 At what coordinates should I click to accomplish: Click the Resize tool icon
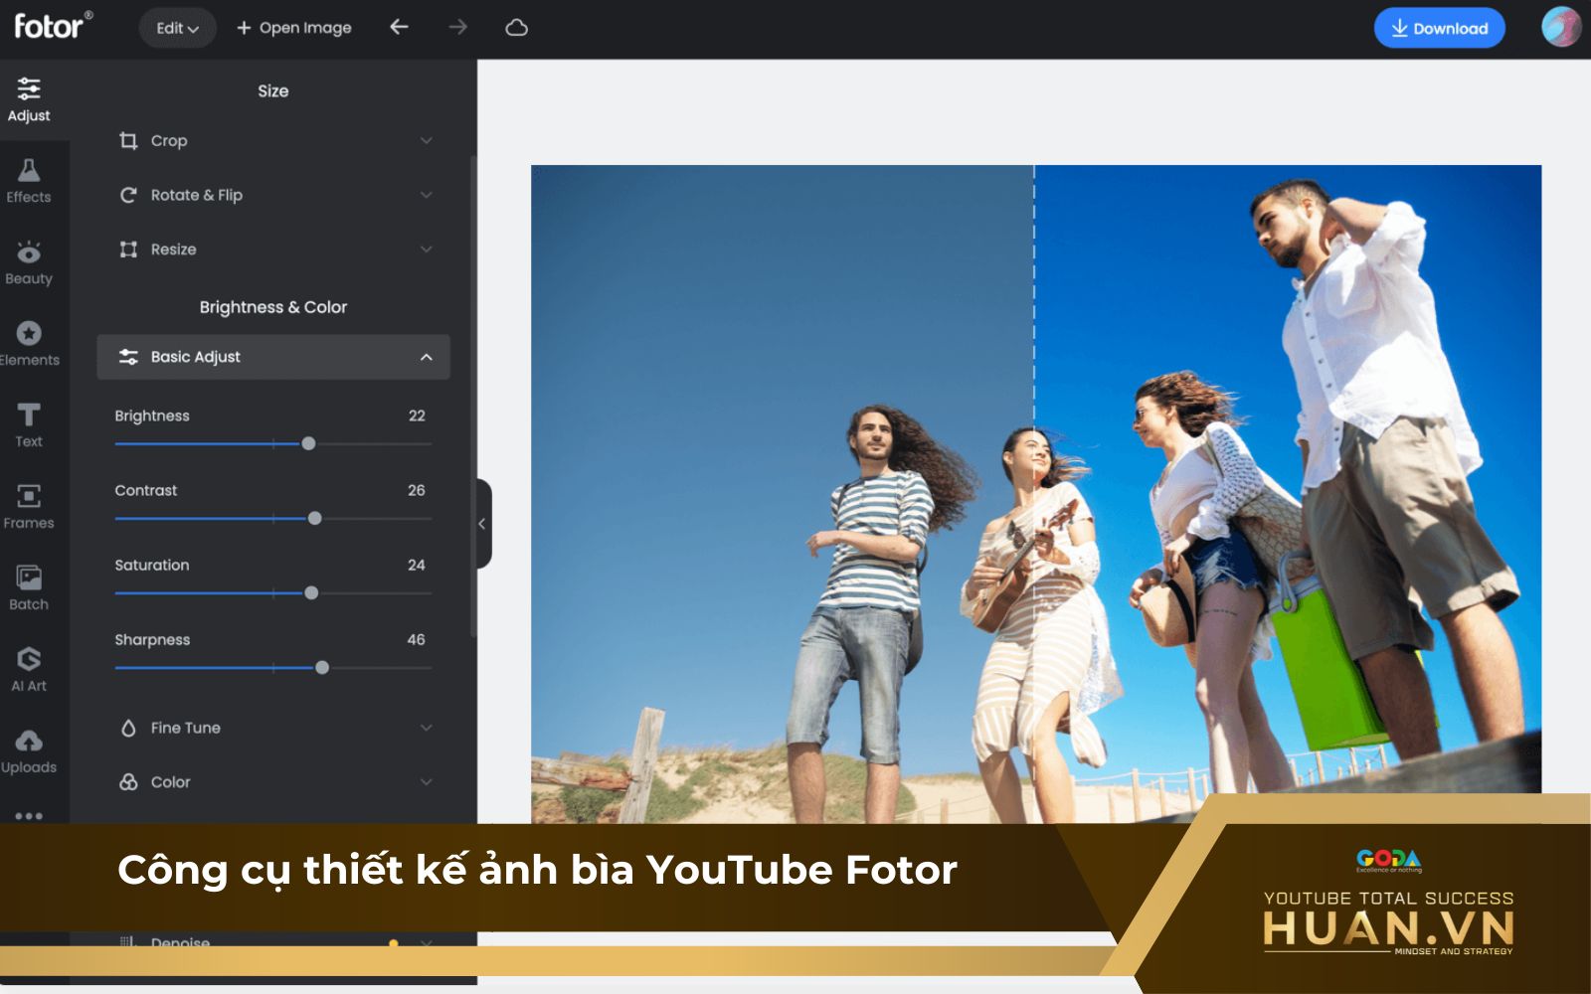[x=128, y=248]
